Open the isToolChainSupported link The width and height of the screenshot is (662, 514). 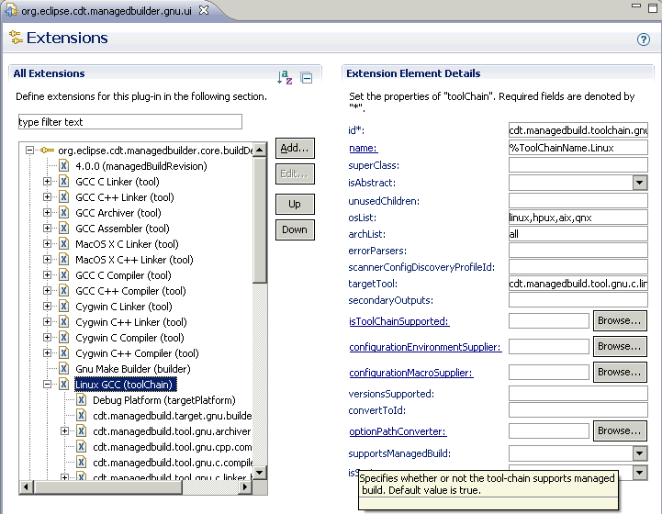[x=398, y=321]
